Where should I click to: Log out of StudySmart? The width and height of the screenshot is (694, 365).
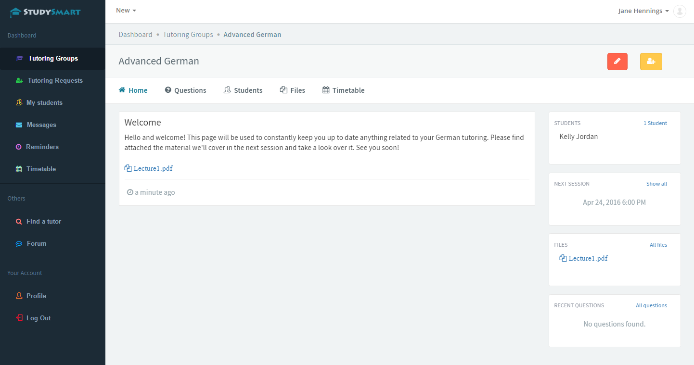(38, 317)
